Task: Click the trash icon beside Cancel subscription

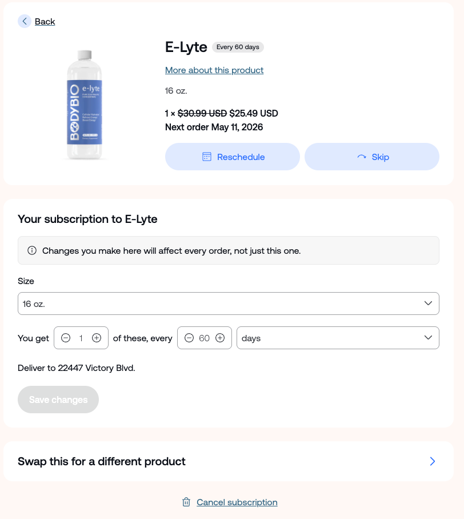Action: pyautogui.click(x=186, y=502)
